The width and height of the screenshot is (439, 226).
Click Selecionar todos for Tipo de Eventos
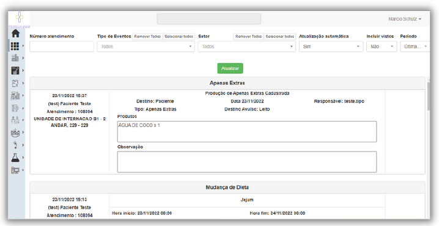pyautogui.click(x=179, y=37)
